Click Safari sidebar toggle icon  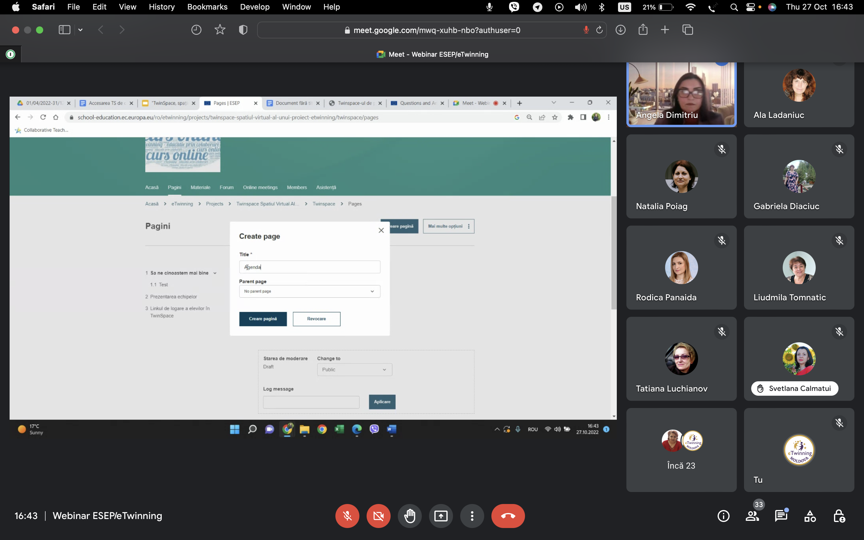[x=64, y=30]
